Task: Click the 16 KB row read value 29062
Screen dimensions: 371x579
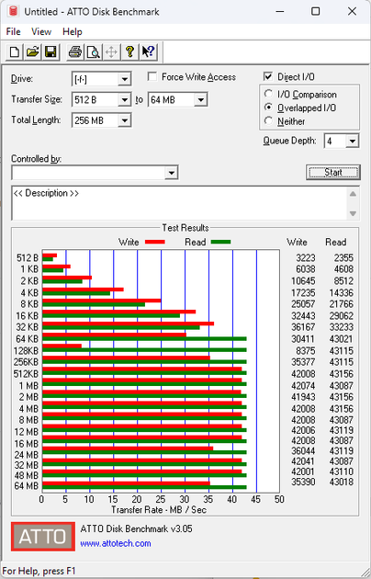Action: tap(342, 316)
